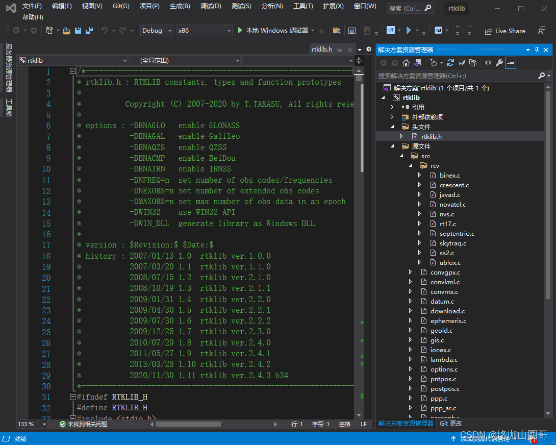The width and height of the screenshot is (556, 445).
Task: Collapse the rcv folder in Solution Explorer
Action: click(411, 165)
